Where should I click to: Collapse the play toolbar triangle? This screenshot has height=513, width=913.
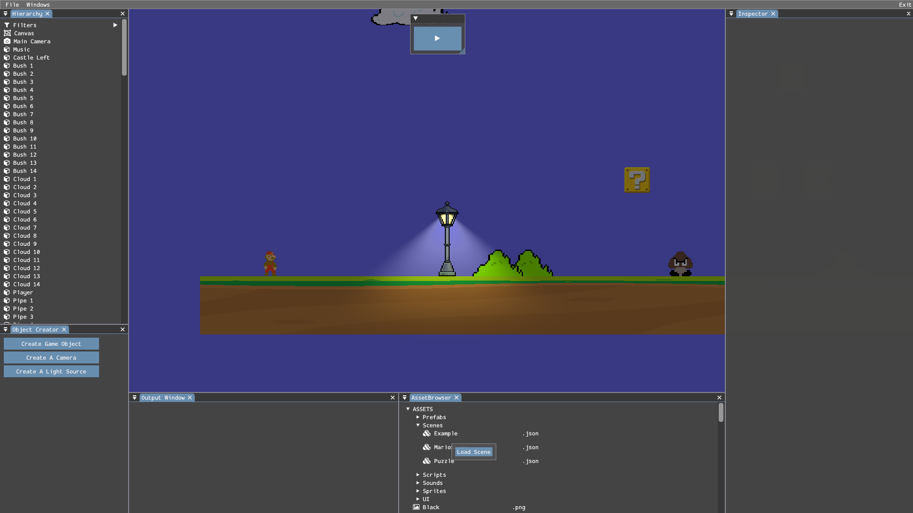click(x=415, y=19)
